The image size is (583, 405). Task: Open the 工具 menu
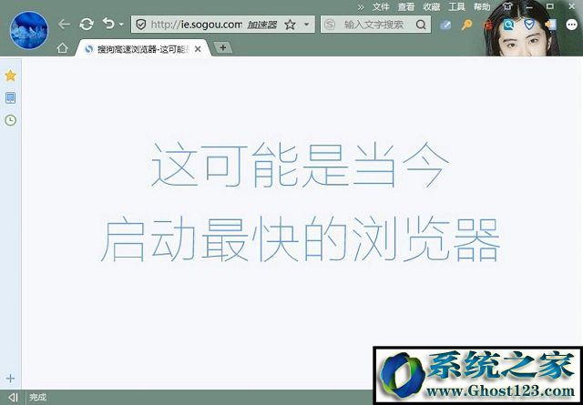456,6
